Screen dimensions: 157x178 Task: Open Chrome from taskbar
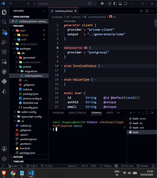point(13,173)
